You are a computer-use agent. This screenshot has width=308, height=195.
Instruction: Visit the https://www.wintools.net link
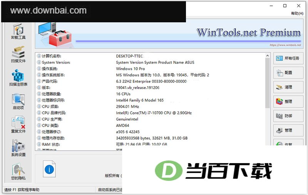click(285, 45)
